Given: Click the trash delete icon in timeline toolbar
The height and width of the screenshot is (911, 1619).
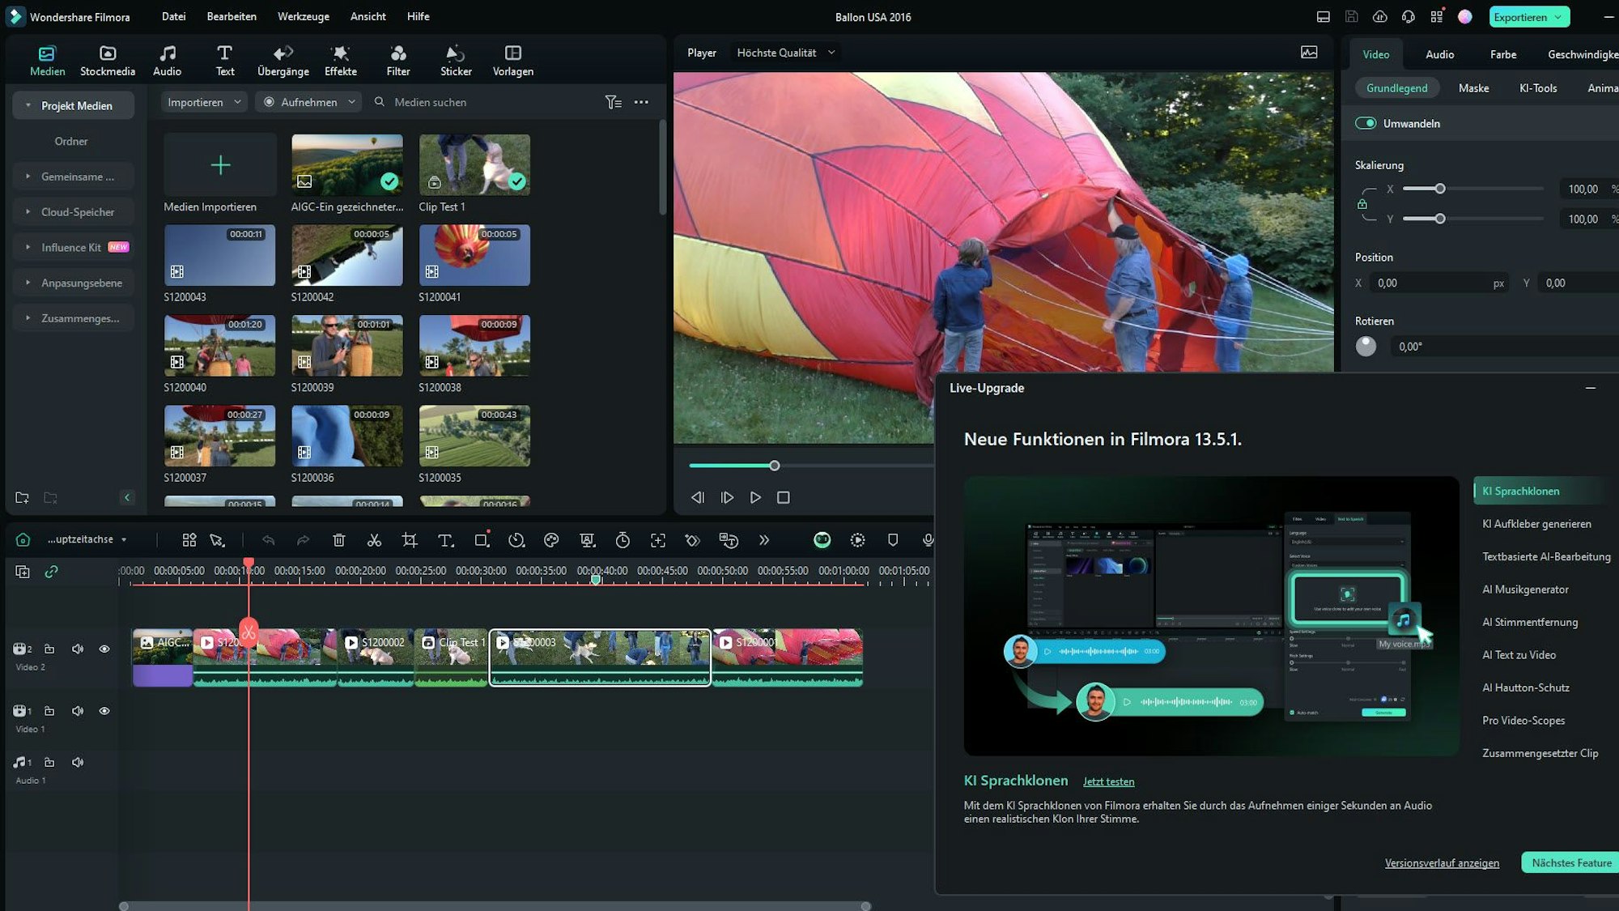Looking at the screenshot, I should tap(338, 540).
